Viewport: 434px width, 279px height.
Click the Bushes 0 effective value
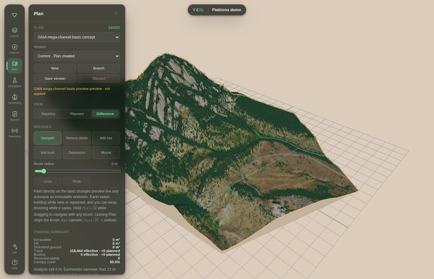click(x=100, y=255)
